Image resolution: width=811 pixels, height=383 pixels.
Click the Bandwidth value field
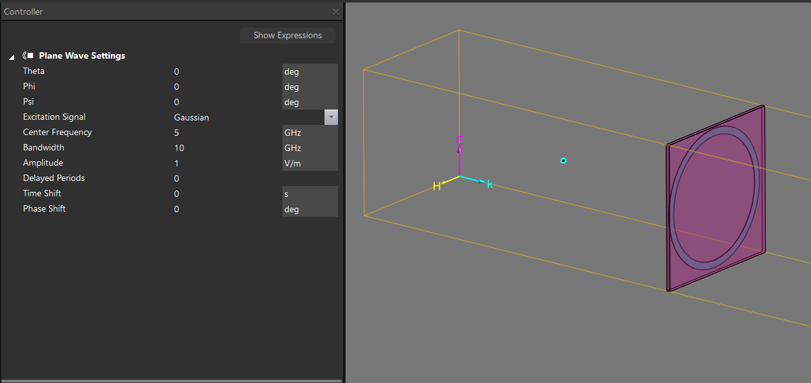pyautogui.click(x=223, y=148)
